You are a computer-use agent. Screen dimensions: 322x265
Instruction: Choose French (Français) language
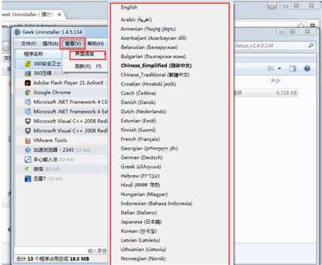(x=140, y=139)
